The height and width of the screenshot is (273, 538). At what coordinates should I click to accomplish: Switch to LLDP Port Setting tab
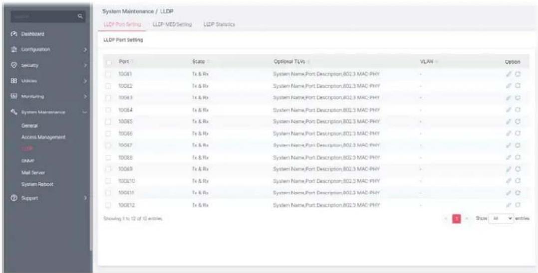pos(122,25)
